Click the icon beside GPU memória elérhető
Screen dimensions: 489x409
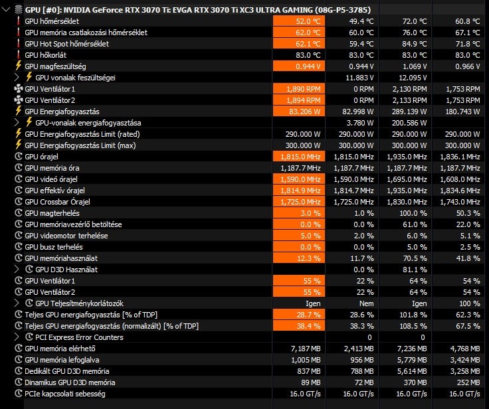pos(19,349)
